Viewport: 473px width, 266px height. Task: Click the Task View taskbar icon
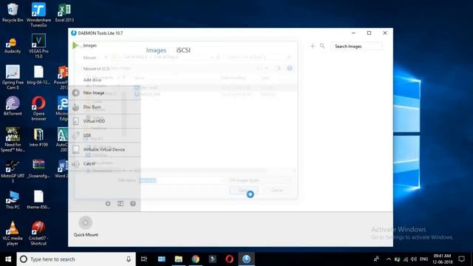(x=144, y=259)
